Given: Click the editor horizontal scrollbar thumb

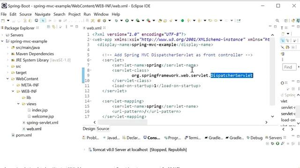Looking at the screenshot, I should [122, 122].
